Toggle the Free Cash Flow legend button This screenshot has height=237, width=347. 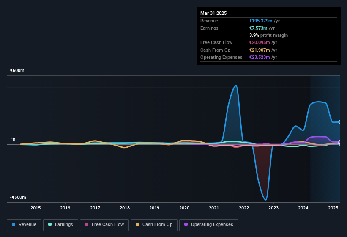(104, 225)
